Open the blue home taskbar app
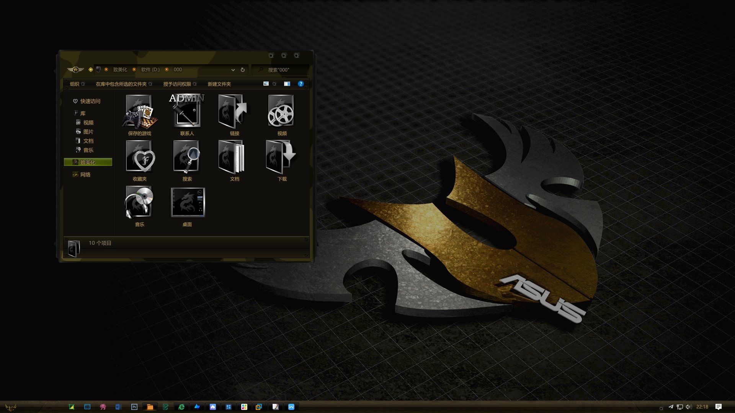This screenshot has width=735, height=413. [213, 407]
